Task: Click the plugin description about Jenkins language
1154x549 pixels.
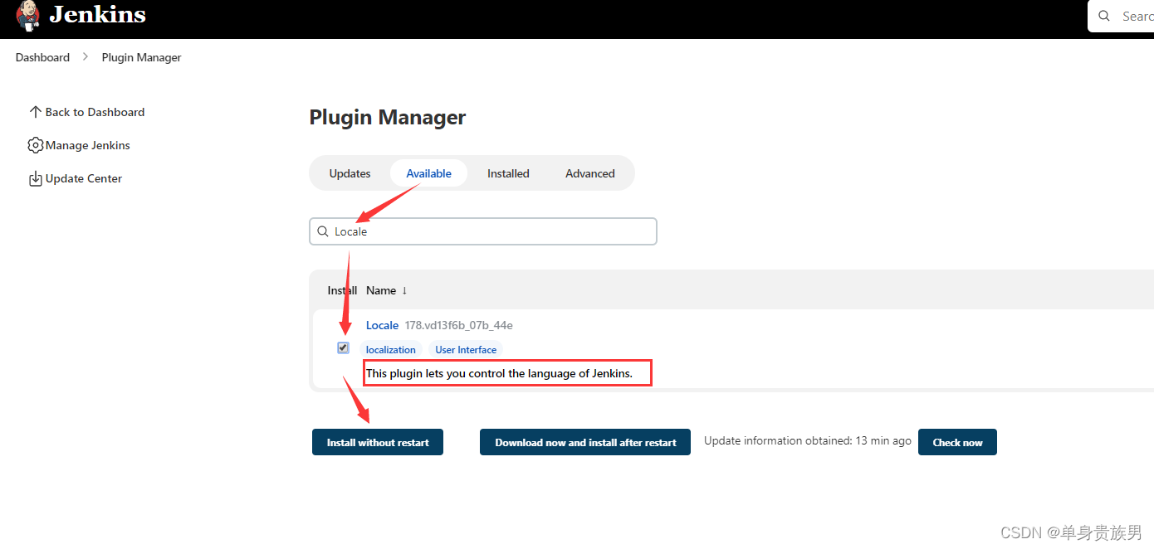Action: (499, 373)
